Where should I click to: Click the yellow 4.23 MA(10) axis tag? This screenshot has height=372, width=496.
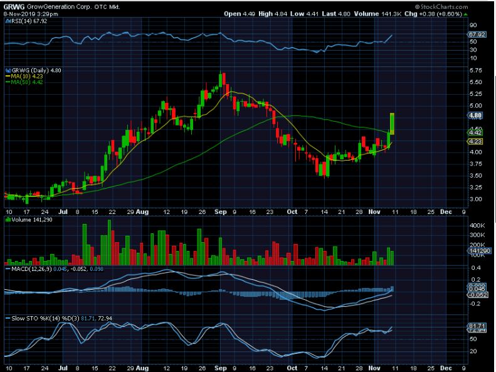(x=475, y=142)
